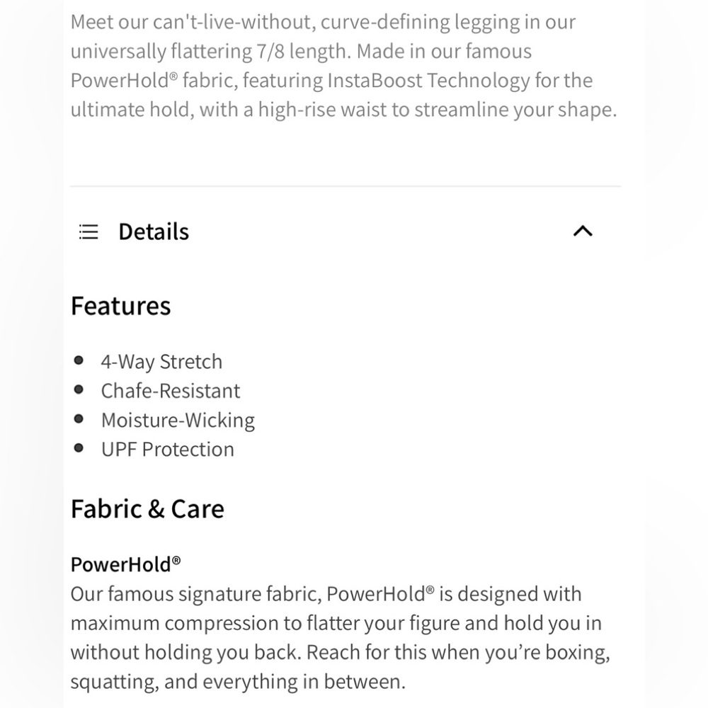The width and height of the screenshot is (708, 708).
Task: Select the hamburger-style icon in the Details header
Action: tap(88, 231)
